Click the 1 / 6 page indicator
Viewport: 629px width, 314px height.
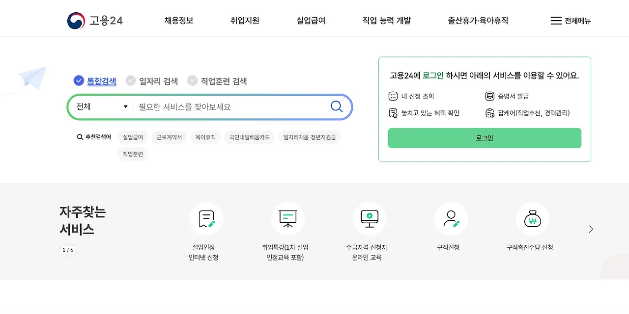coord(68,250)
